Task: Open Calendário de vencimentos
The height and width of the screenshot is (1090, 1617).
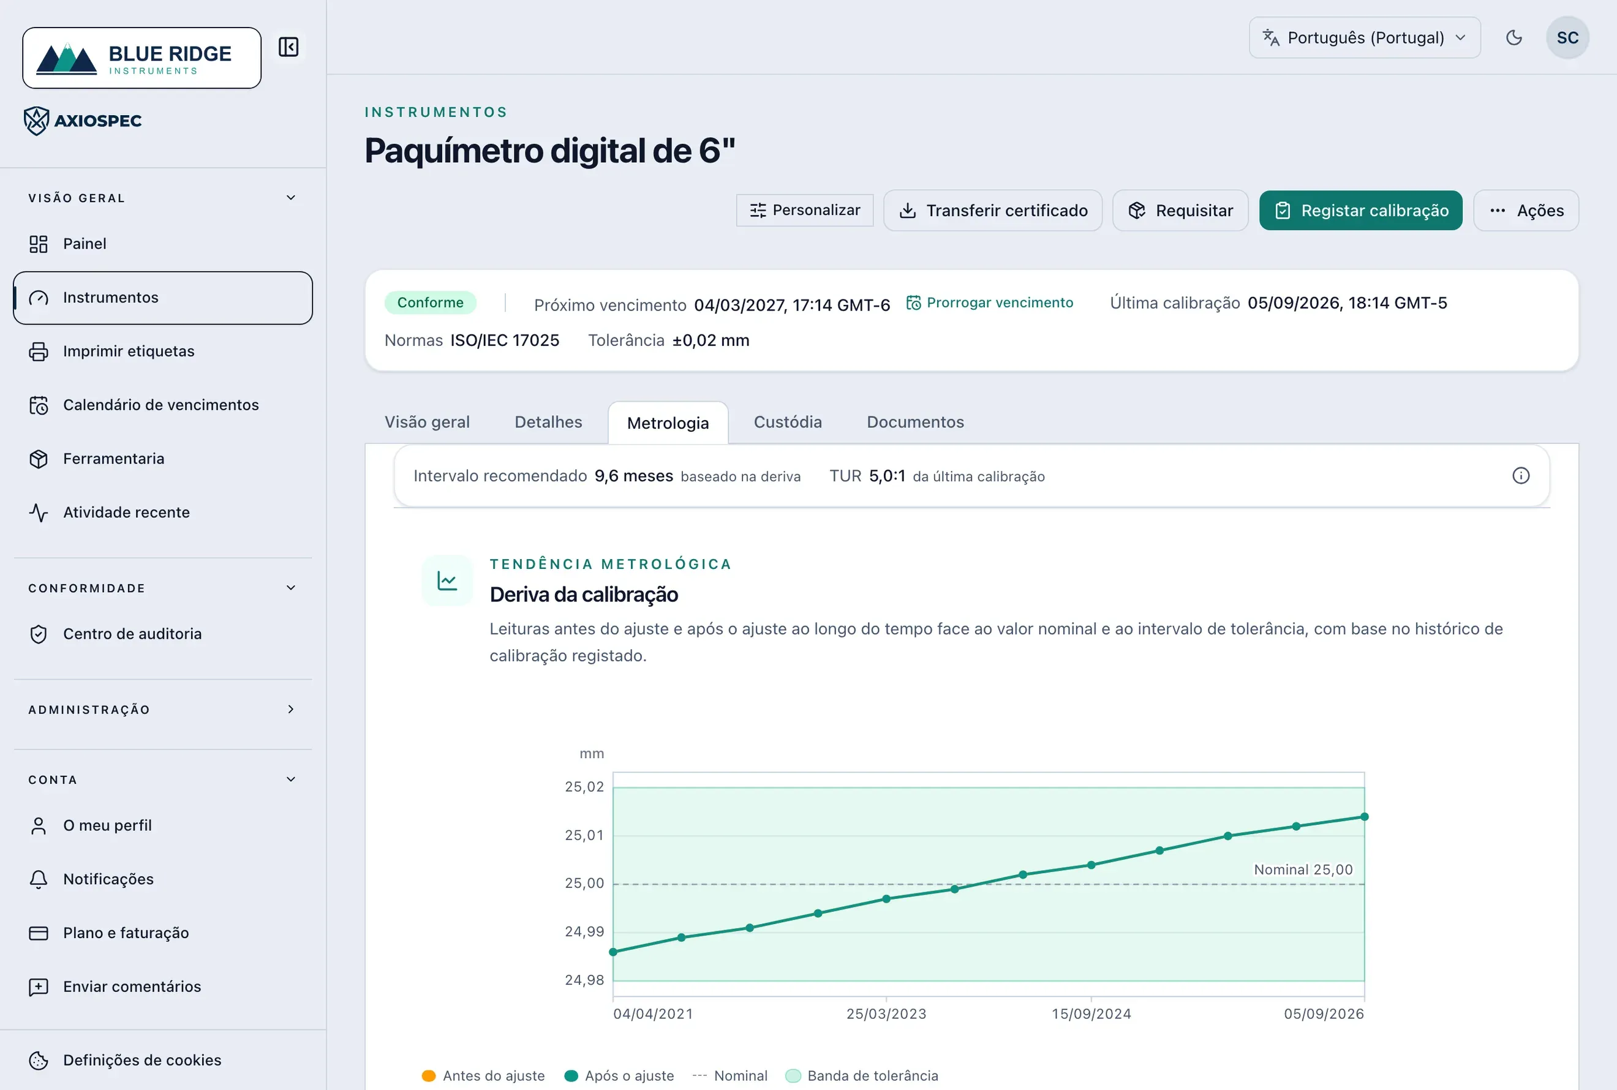Action: (163, 405)
